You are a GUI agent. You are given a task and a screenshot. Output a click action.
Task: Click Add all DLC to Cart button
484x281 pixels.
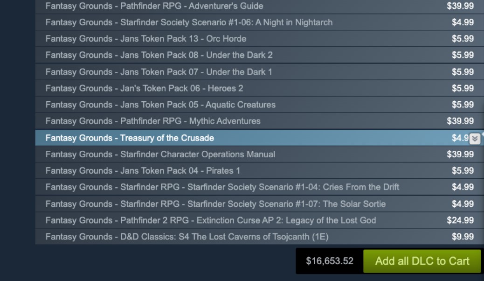422,261
